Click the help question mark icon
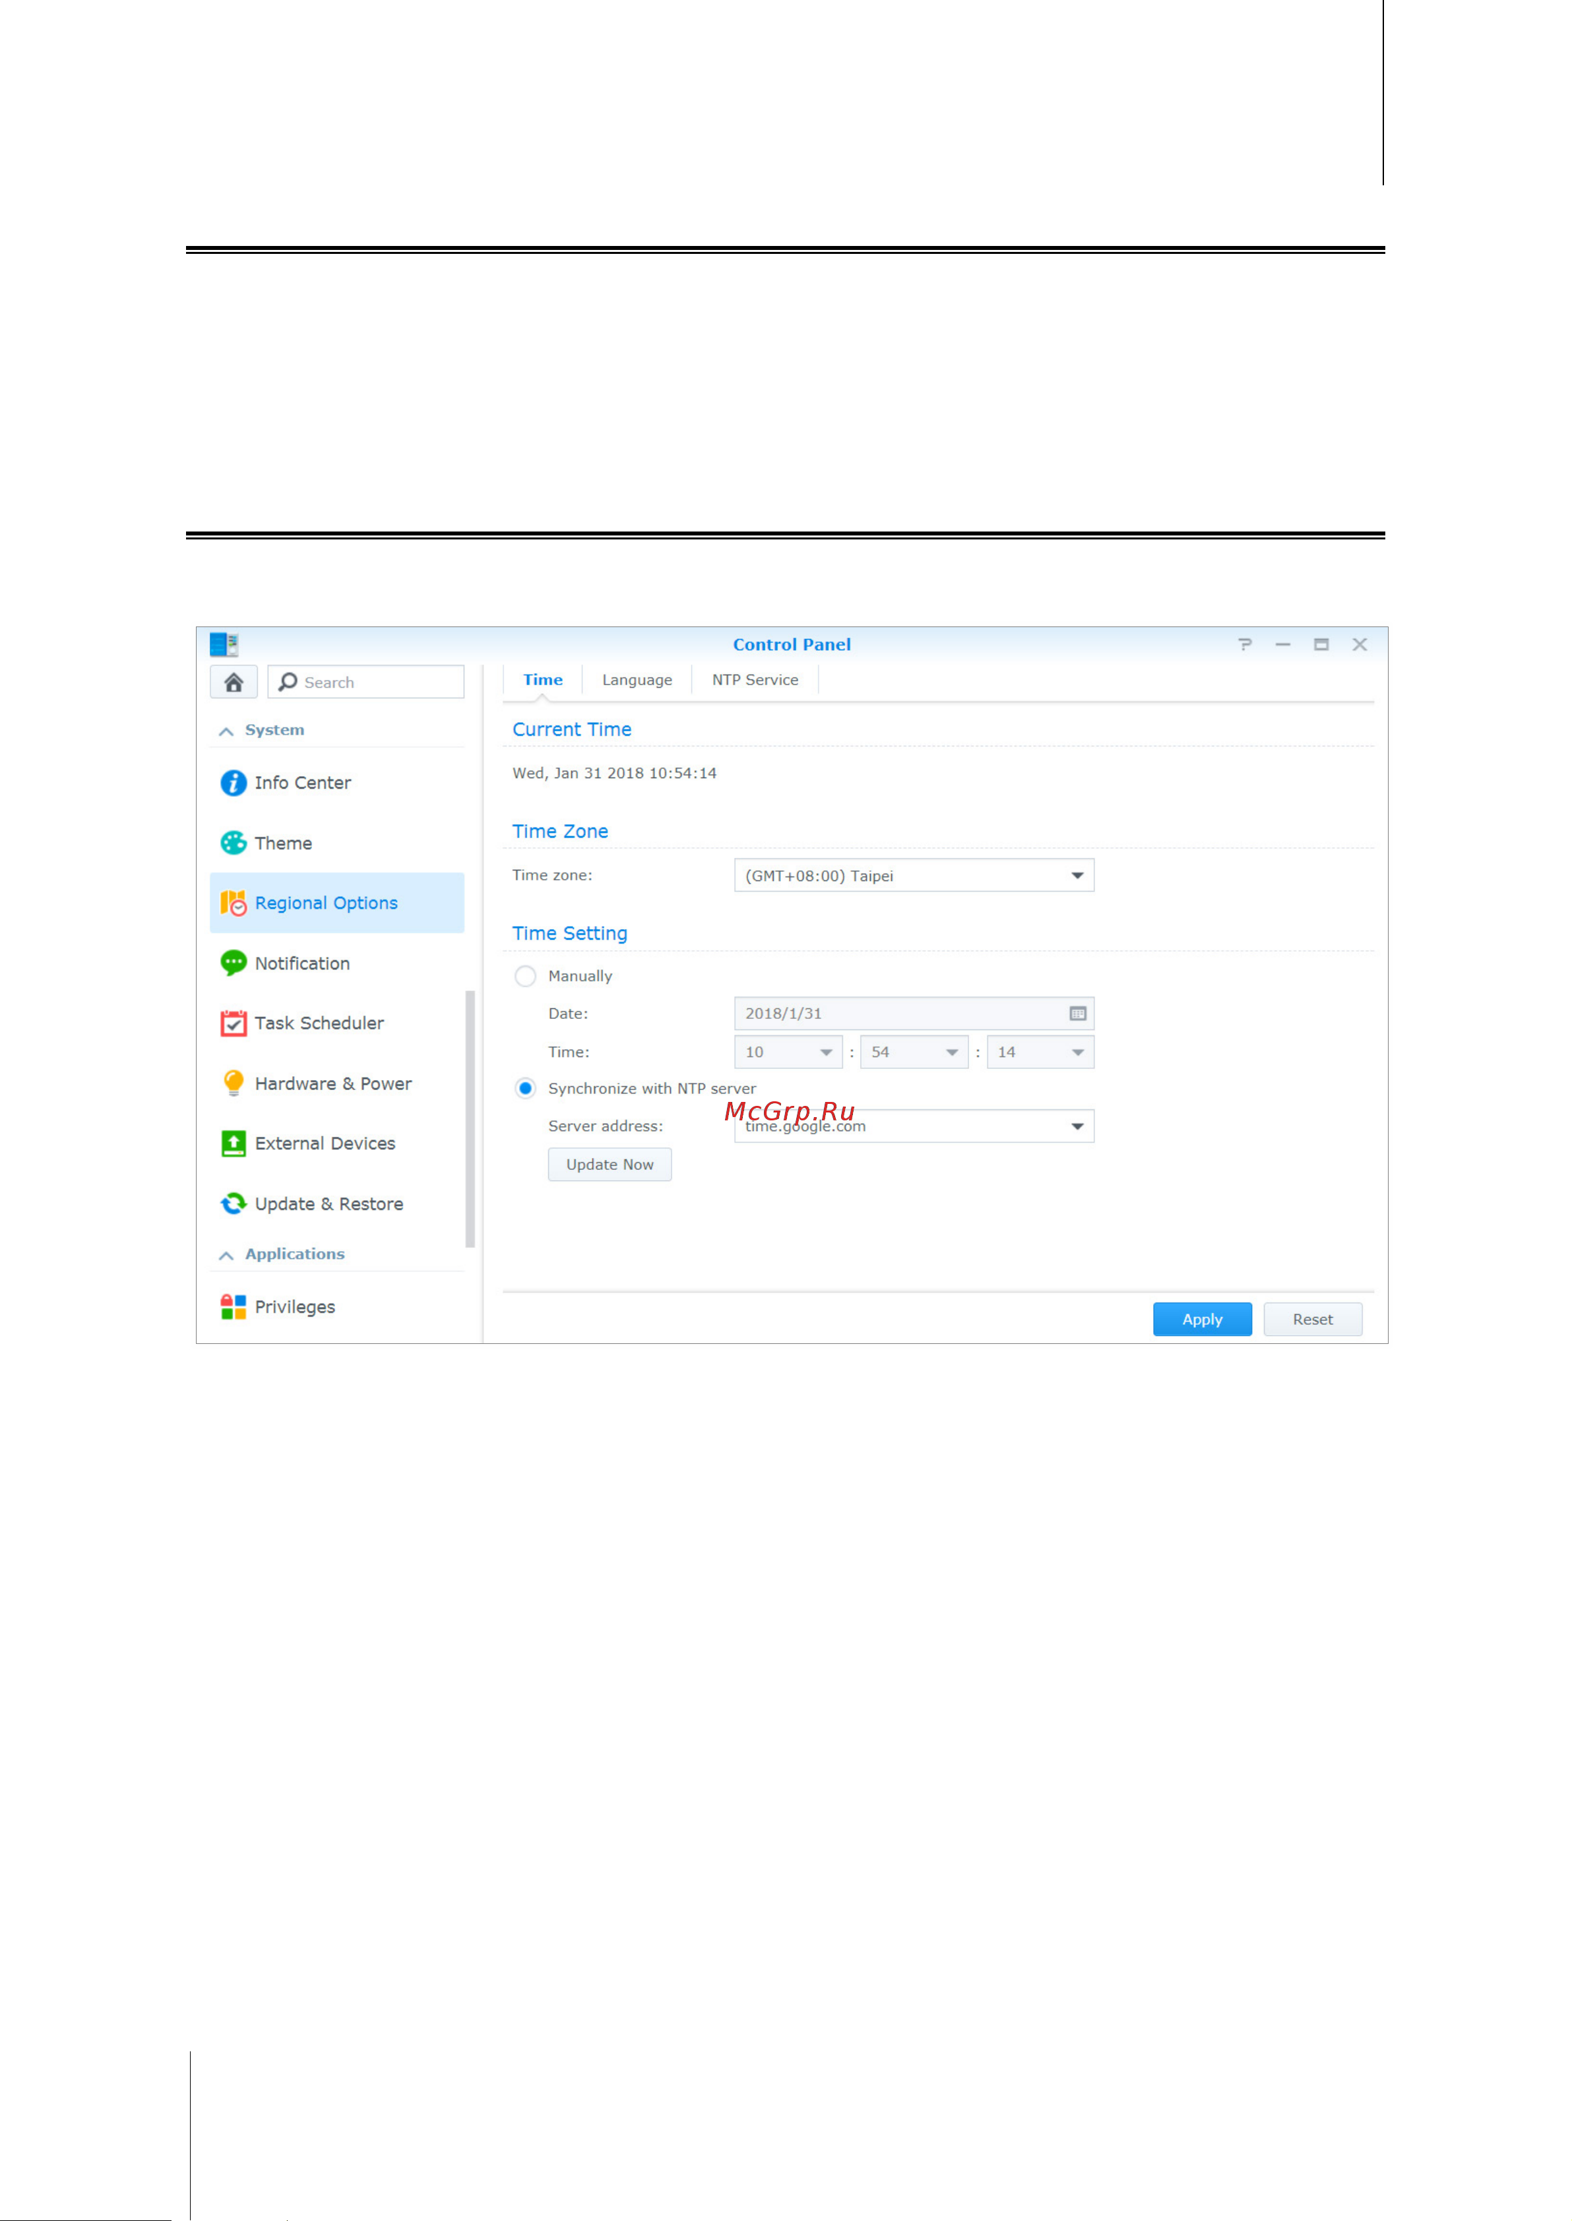This screenshot has width=1572, height=2221. click(1245, 644)
